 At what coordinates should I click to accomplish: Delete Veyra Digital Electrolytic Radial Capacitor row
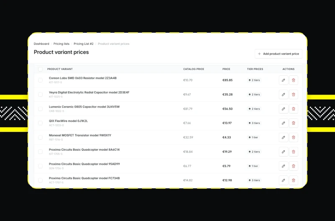tap(294, 94)
